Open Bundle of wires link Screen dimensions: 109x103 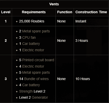pyautogui.click(x=36, y=79)
